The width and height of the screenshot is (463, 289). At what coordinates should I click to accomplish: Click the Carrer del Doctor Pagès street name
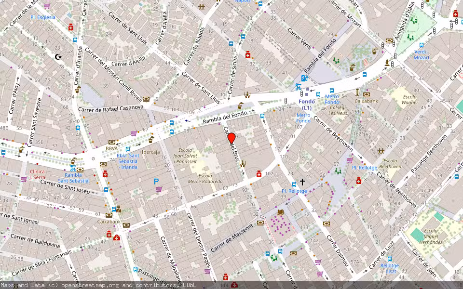pyautogui.click(x=198, y=239)
